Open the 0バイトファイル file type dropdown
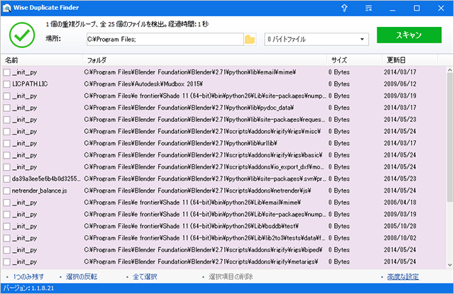454x294 pixels. click(316, 39)
